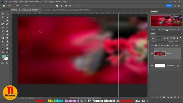Select the Lasso tool

click(3, 17)
